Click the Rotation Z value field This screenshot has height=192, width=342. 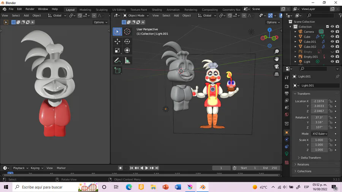[x=319, y=127]
